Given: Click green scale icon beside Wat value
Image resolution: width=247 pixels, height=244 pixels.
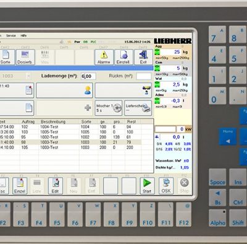Looking at the screenshot, I should click(x=157, y=84).
